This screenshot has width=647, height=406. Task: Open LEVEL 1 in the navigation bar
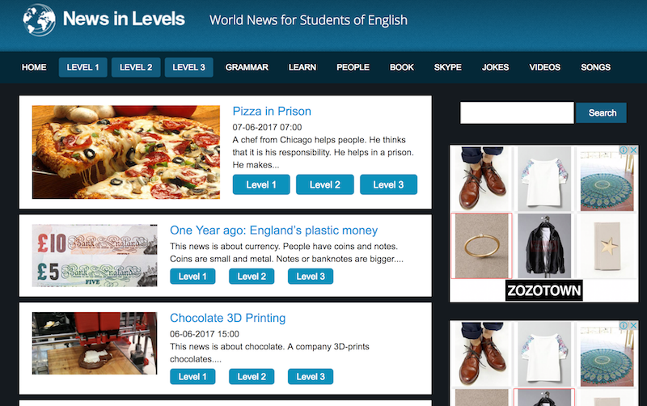coord(83,67)
